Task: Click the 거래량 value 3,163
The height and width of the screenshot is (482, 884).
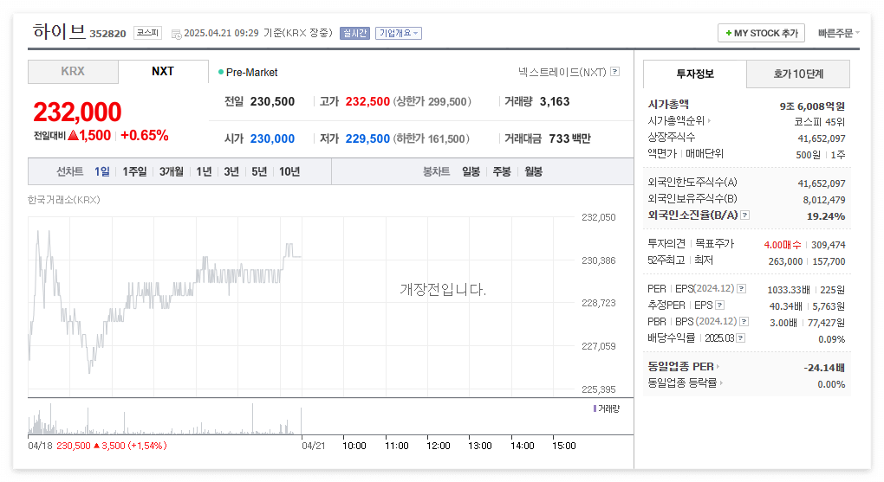Action: pyautogui.click(x=555, y=101)
